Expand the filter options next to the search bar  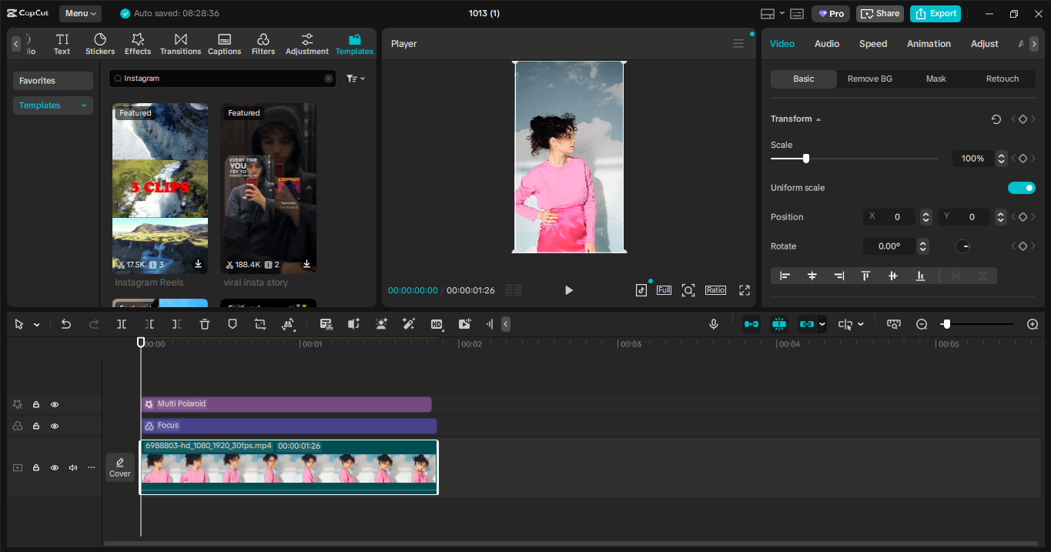coord(354,78)
